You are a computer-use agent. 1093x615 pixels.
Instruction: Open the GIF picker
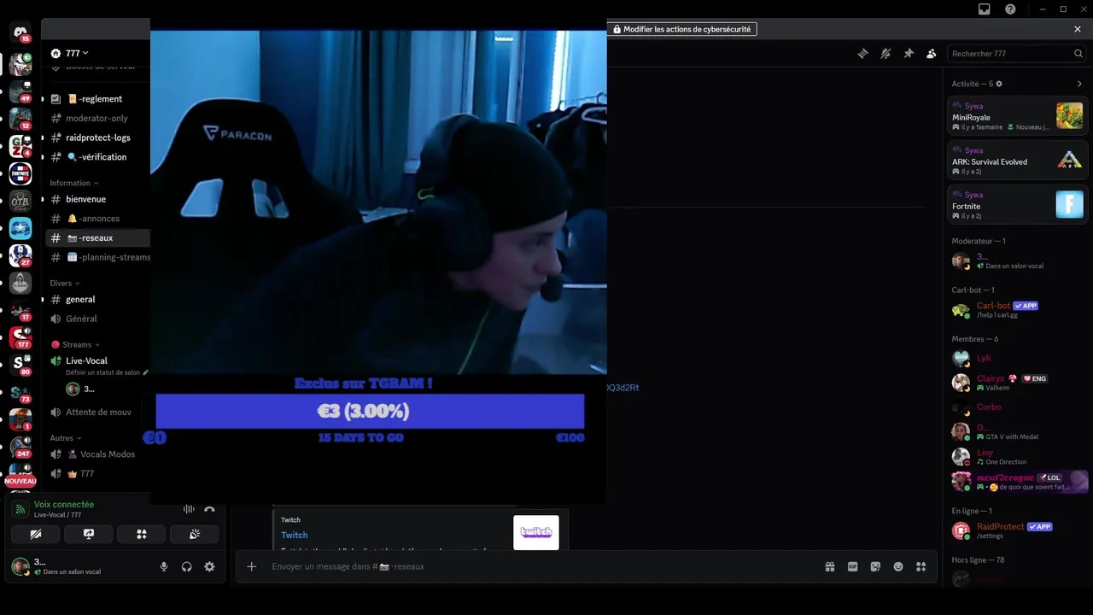[x=852, y=566]
